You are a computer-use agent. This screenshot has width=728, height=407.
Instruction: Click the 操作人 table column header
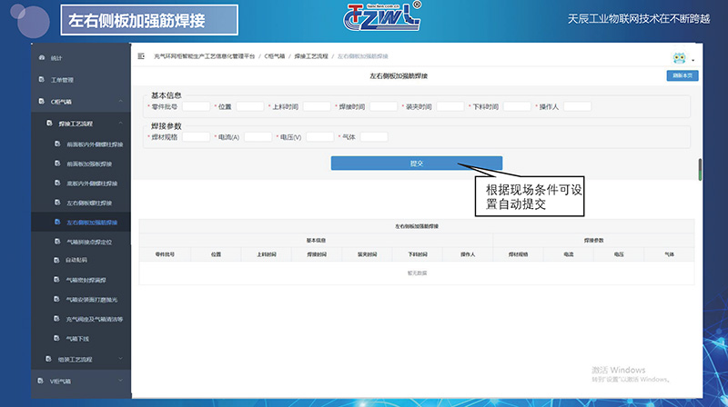468,254
